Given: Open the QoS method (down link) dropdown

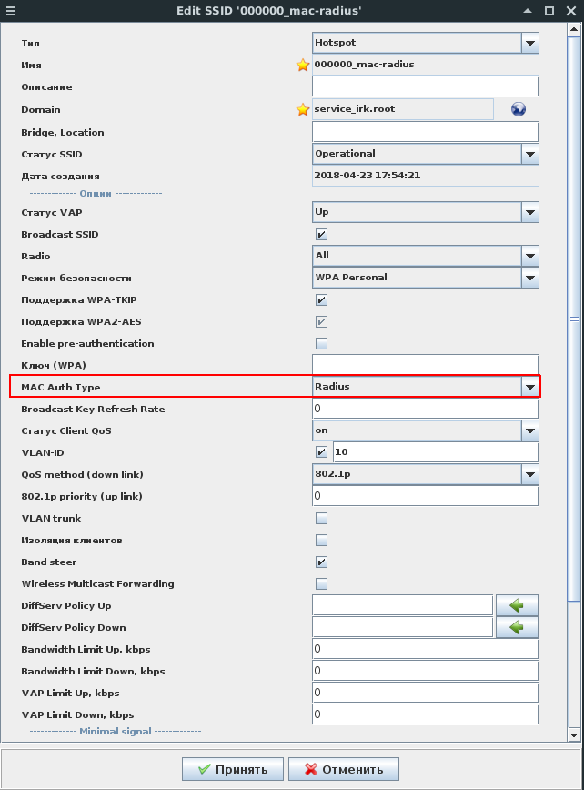Looking at the screenshot, I should tap(529, 474).
